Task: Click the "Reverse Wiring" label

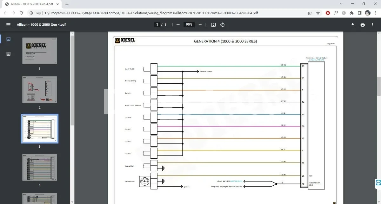Action: pyautogui.click(x=130, y=81)
